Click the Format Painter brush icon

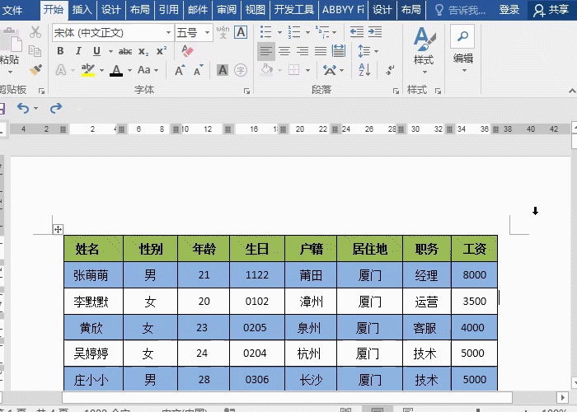coord(35,69)
